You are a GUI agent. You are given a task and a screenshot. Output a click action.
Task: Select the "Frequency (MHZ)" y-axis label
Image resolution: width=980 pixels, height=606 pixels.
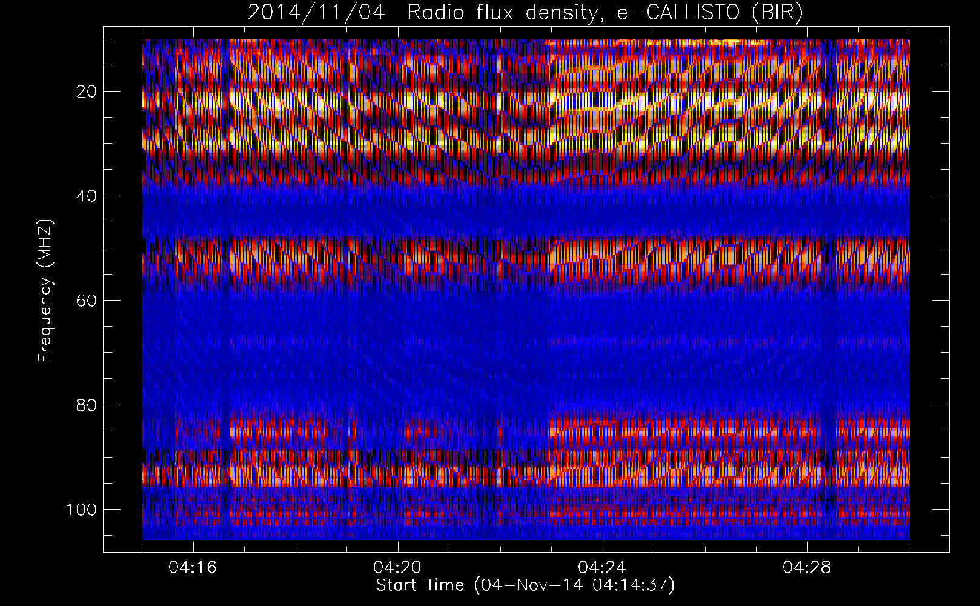tap(45, 291)
